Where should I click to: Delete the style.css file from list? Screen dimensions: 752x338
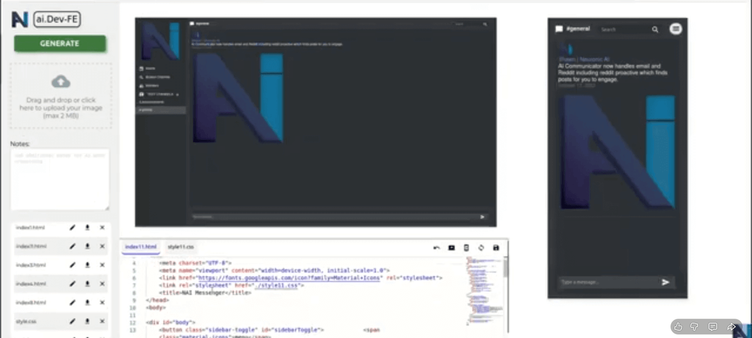[x=102, y=321]
